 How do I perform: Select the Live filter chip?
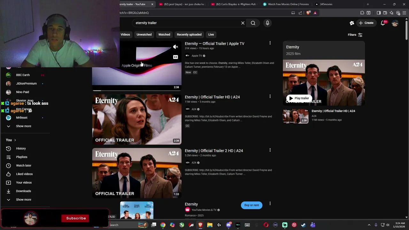coord(211,34)
